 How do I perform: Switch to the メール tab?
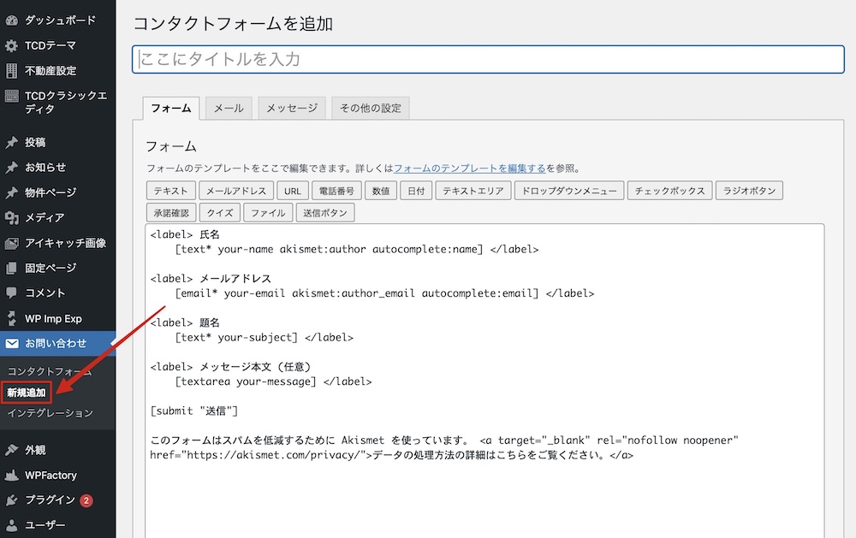click(229, 108)
